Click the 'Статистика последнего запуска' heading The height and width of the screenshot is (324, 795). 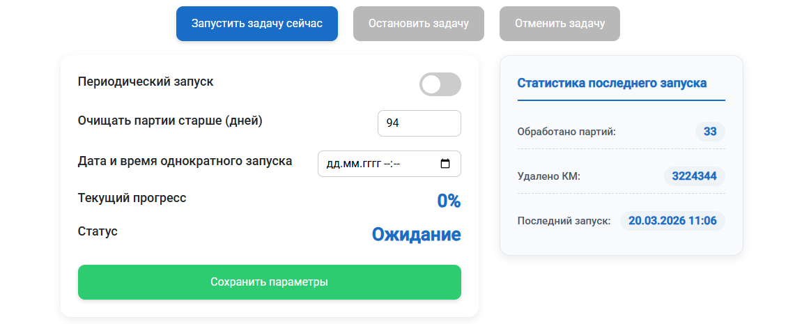612,84
